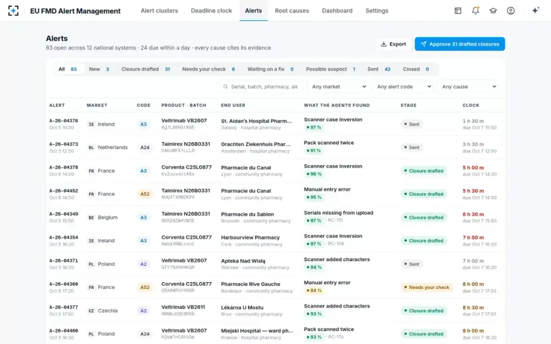Show alerts Waiting on a fix
The image size is (551, 344).
tap(271, 69)
